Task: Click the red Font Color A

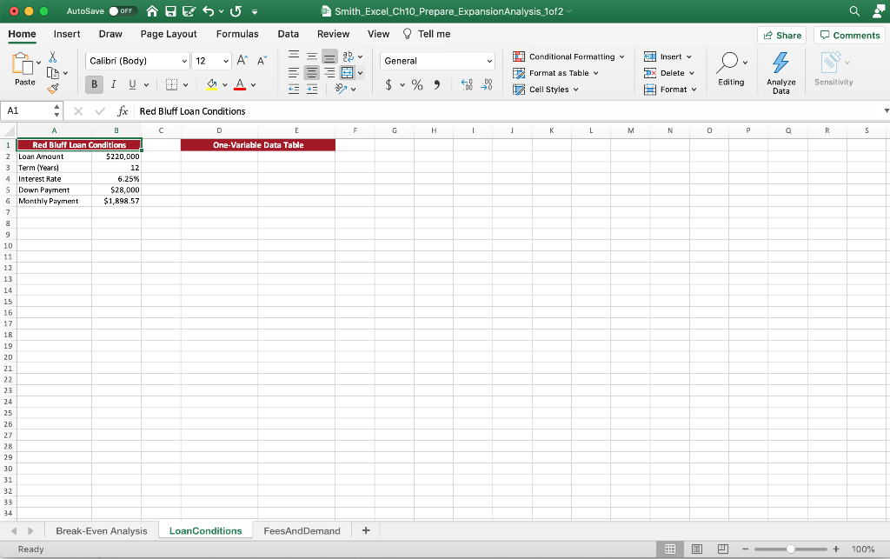Action: [240, 84]
